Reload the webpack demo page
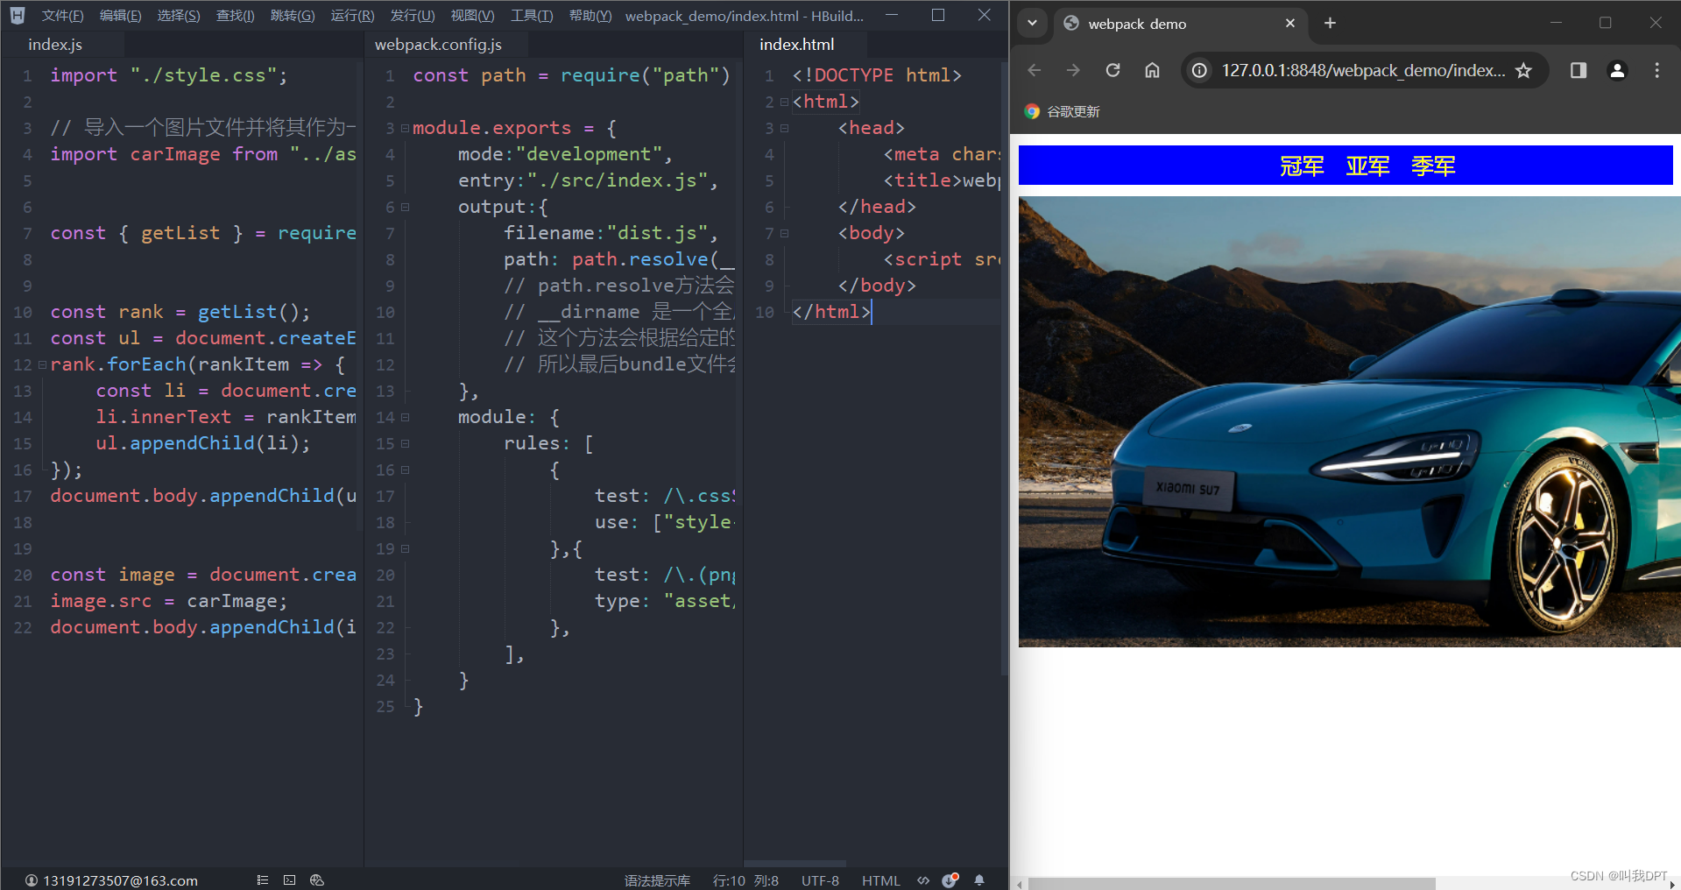This screenshot has height=890, width=1681. [x=1112, y=70]
